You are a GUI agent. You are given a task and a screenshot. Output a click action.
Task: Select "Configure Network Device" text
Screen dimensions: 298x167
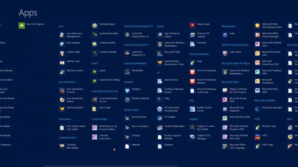(x=174, y=90)
